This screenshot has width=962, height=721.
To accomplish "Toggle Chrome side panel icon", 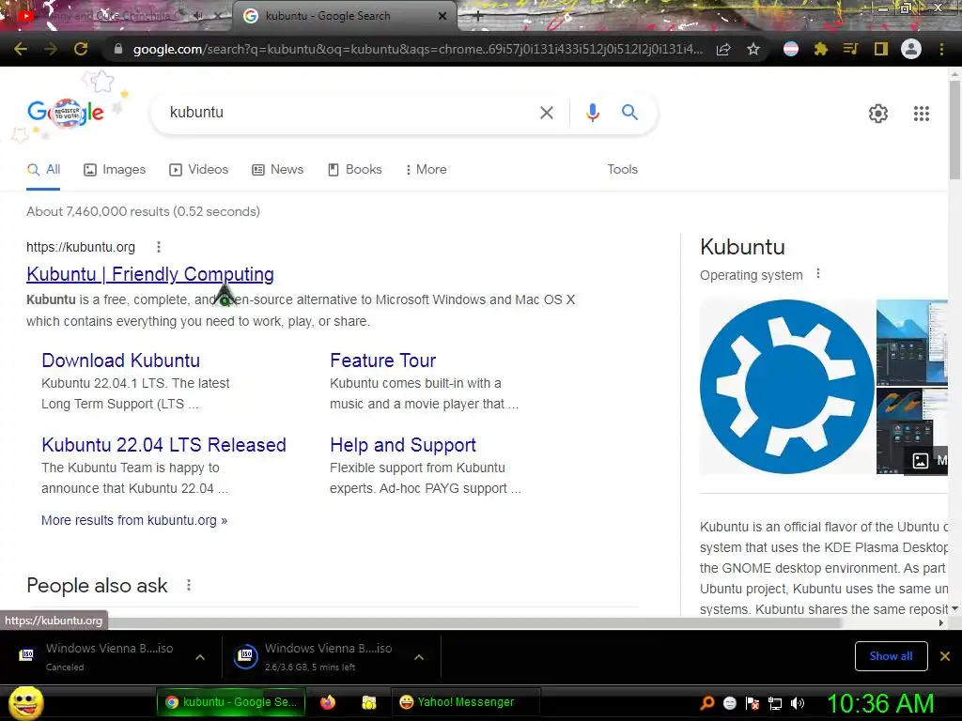I will (x=881, y=49).
